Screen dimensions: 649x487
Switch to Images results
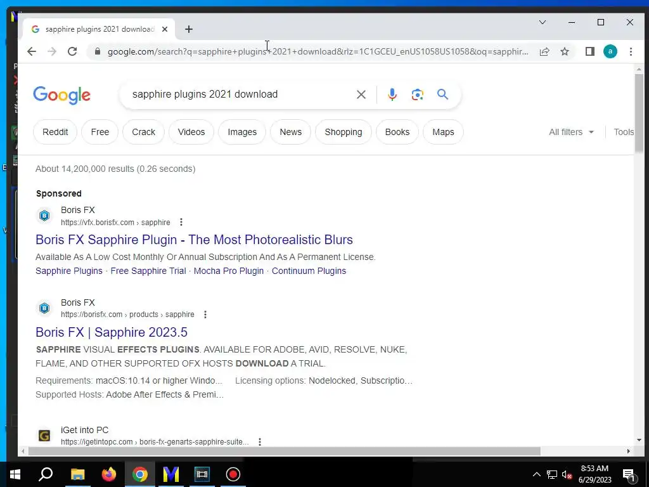pyautogui.click(x=242, y=132)
